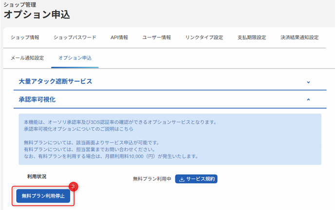Click the line mentioning 月額利用料10,000（円）
Screen dimensions: 336x210
111,156
